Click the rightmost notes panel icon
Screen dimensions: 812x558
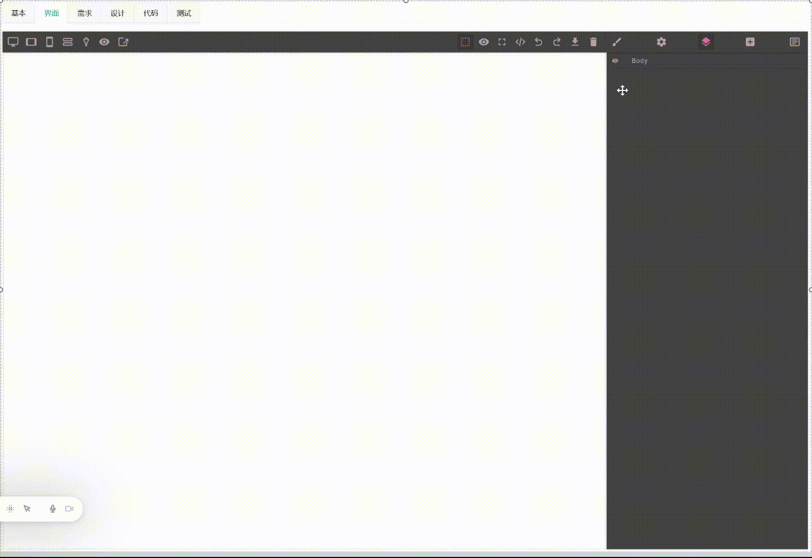(795, 42)
